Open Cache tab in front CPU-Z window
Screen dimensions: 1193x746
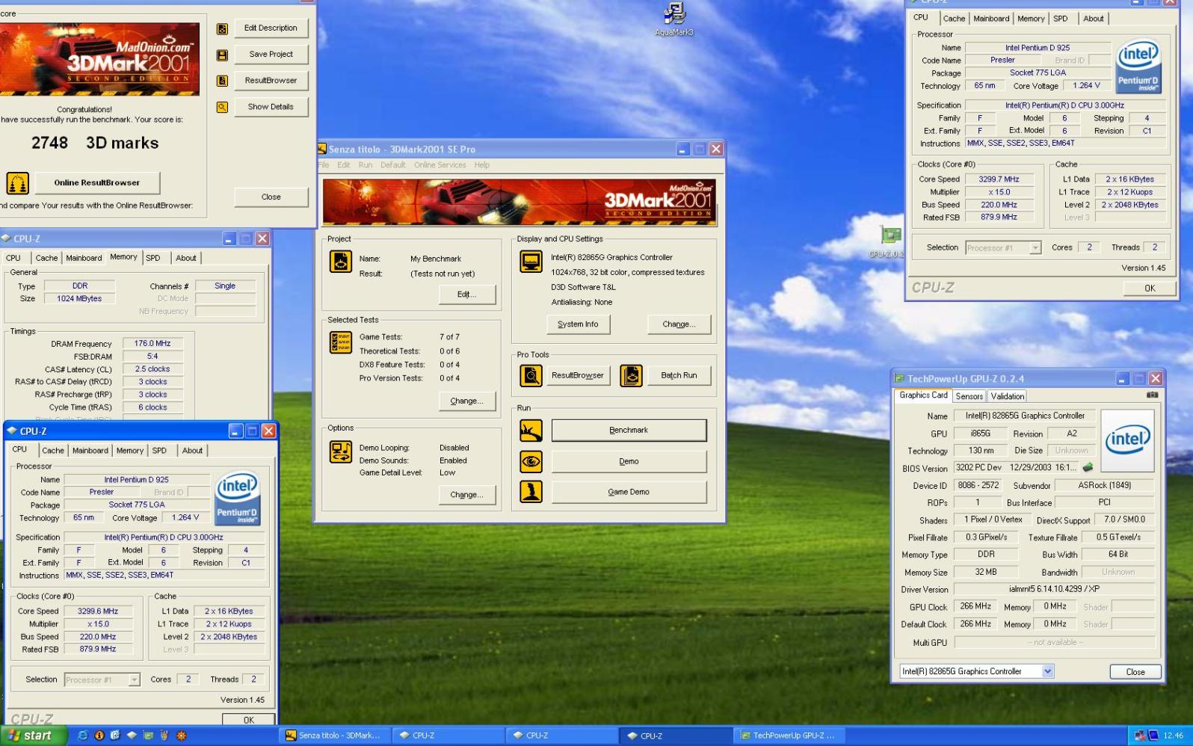pyautogui.click(x=52, y=451)
